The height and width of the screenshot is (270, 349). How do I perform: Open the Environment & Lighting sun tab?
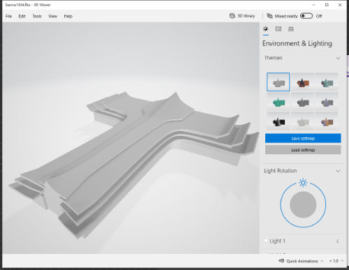click(265, 29)
